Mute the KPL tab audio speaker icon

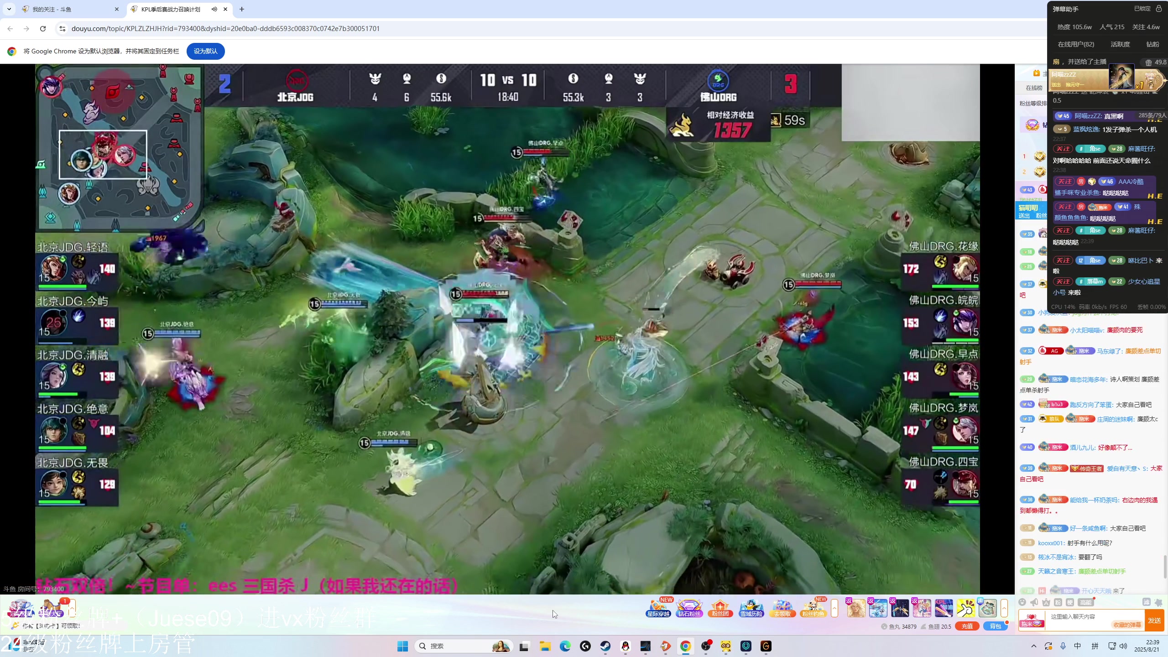[x=214, y=9]
